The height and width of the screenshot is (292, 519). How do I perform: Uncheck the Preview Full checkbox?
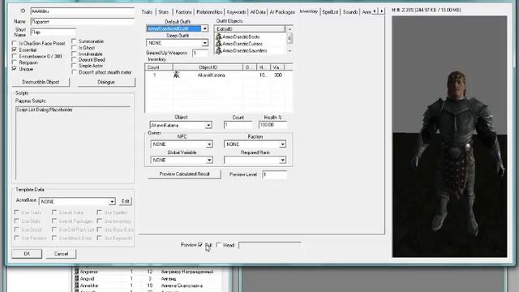coord(200,245)
